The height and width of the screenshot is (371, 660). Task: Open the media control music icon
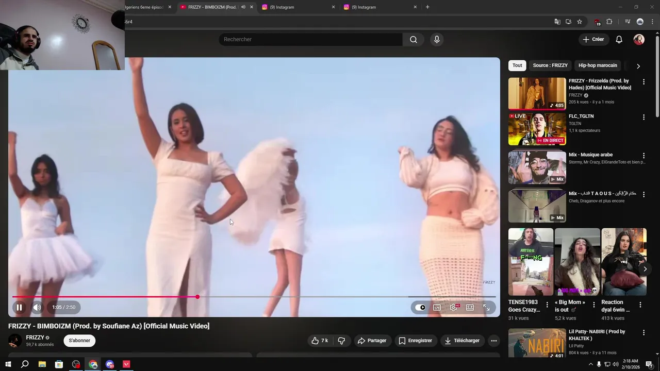(628, 22)
